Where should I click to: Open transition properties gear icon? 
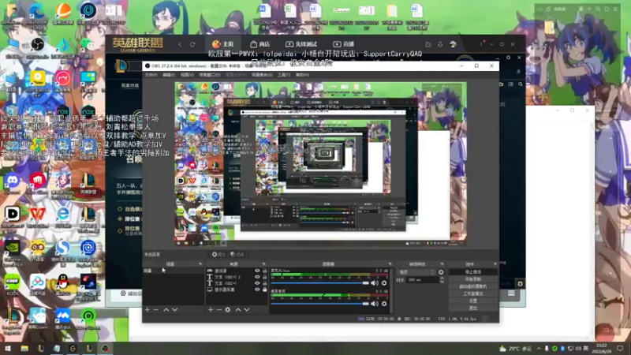click(x=441, y=272)
